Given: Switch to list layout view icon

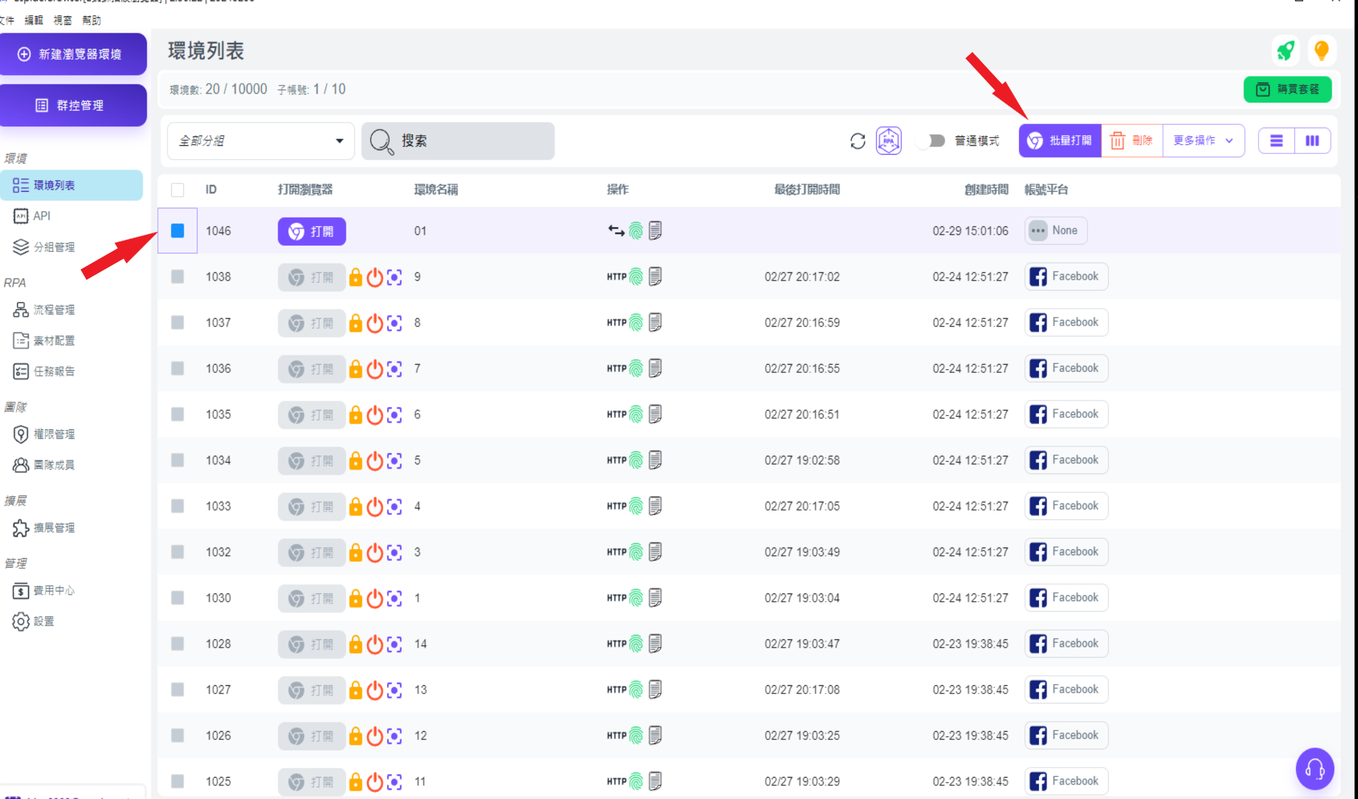Looking at the screenshot, I should pos(1276,141).
